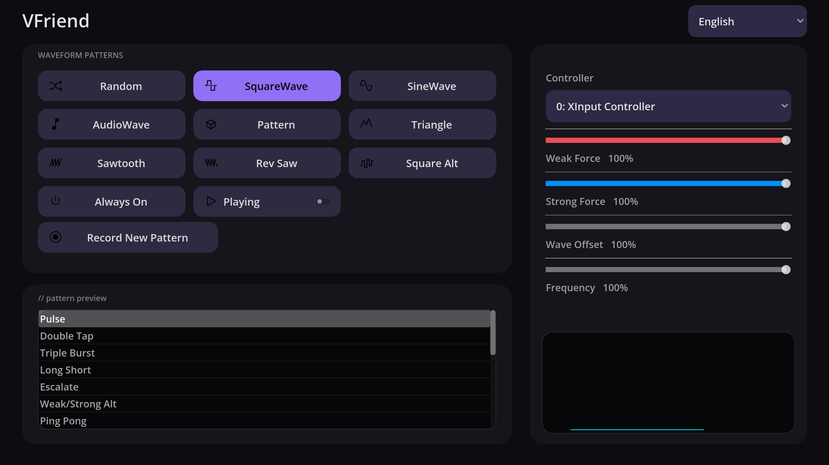Open the English language dropdown
This screenshot has width=829, height=465.
[x=747, y=21]
